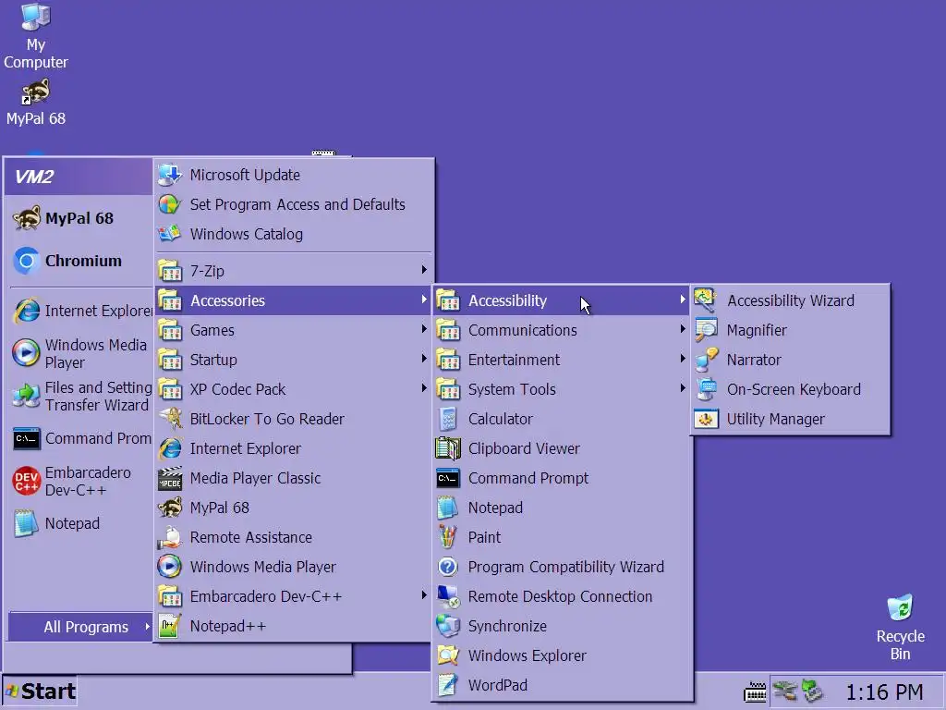Click the keyboard icon in system tray
Screen dimensions: 946x710
point(755,692)
